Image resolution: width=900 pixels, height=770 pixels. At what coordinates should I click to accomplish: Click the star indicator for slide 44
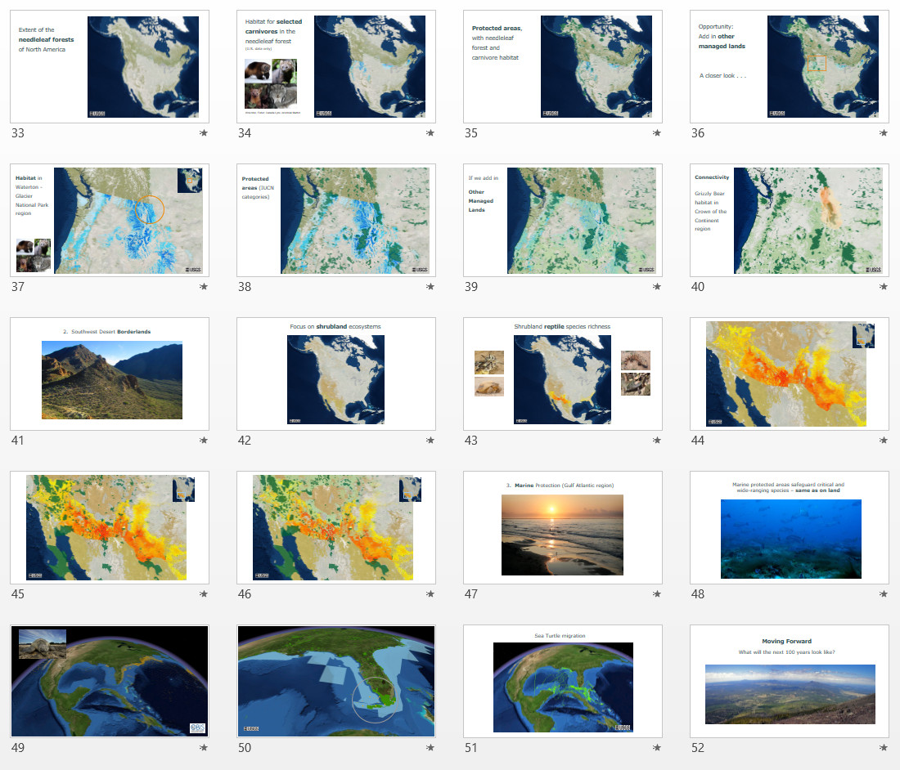click(884, 441)
